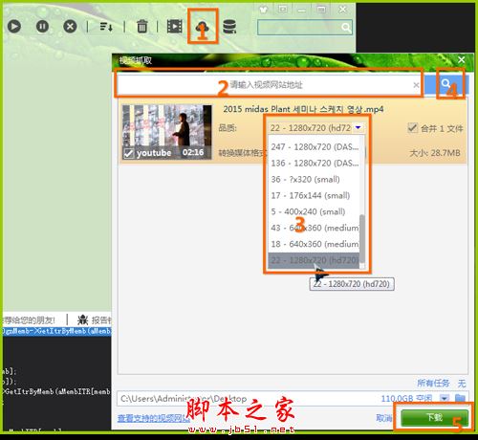Click the 大小: 28.7MB size text
This screenshot has height=440, width=478.
435,153
